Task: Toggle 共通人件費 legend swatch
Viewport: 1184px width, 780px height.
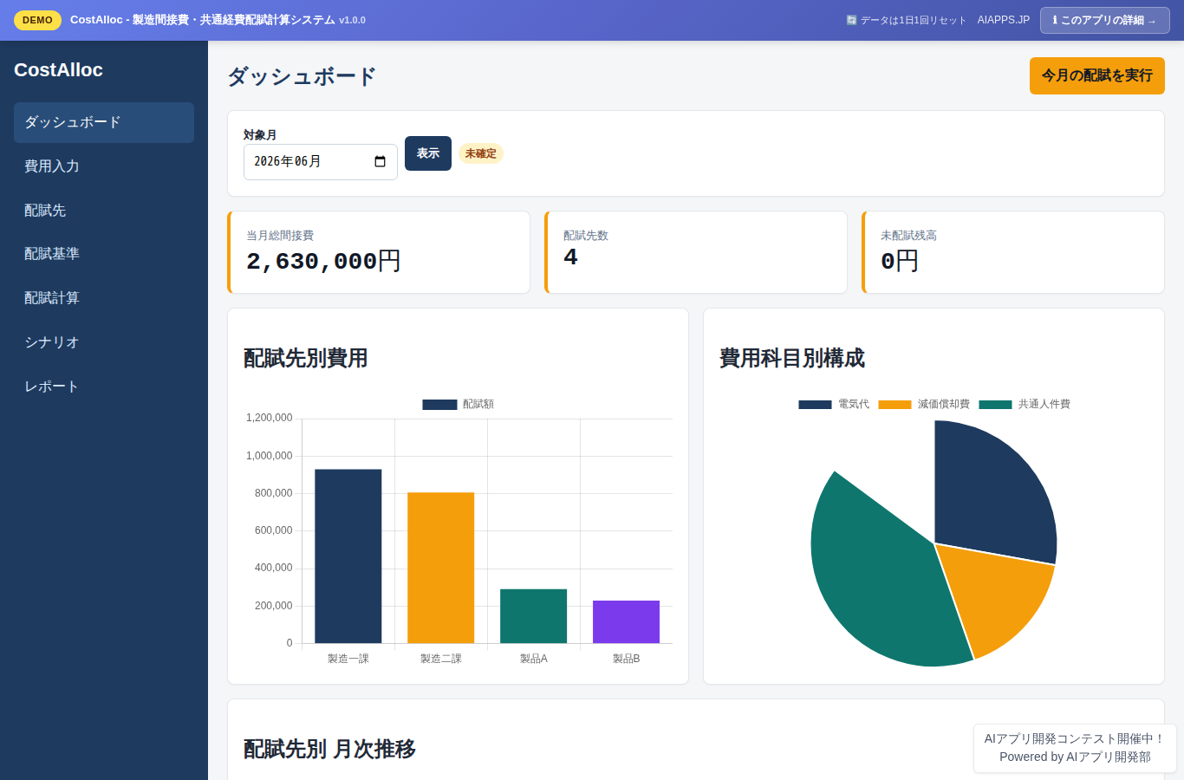Action: click(995, 405)
